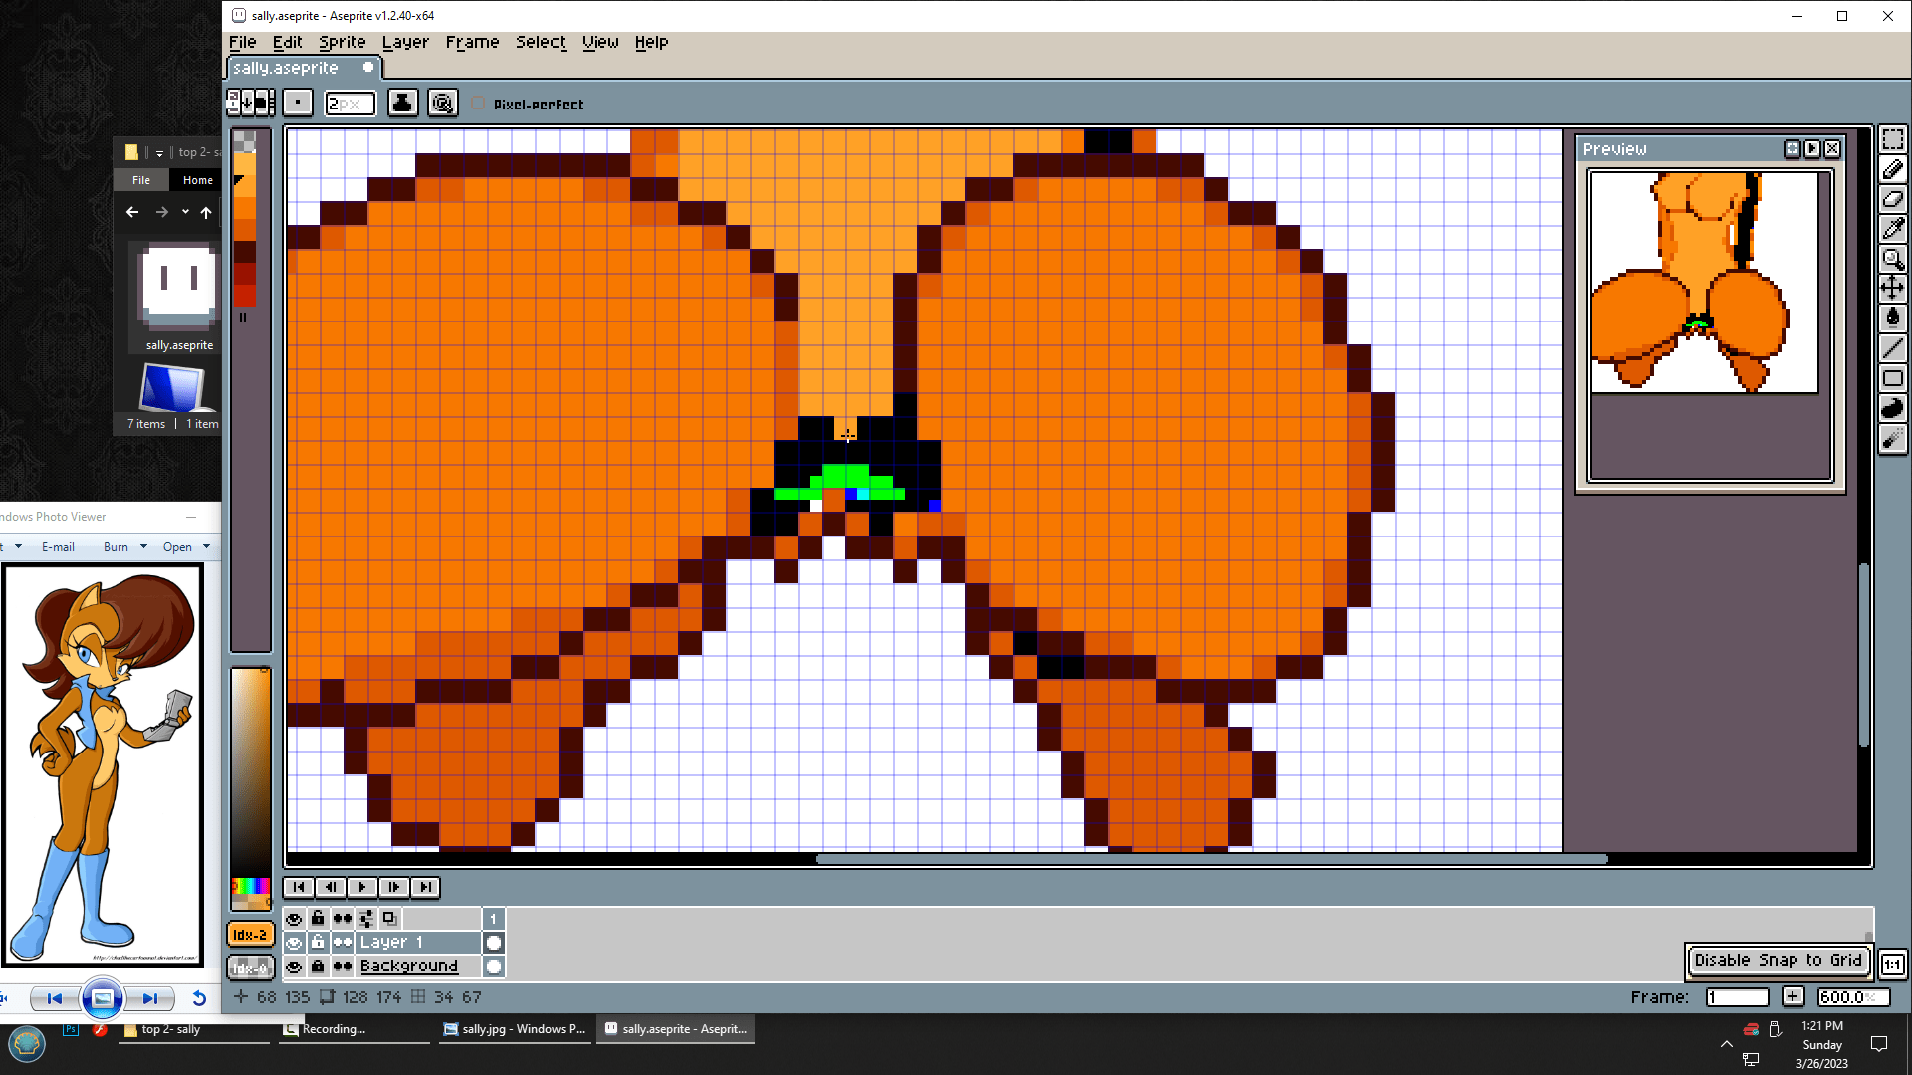The image size is (1912, 1075).
Task: Choose the Line tool
Action: coord(1892,348)
